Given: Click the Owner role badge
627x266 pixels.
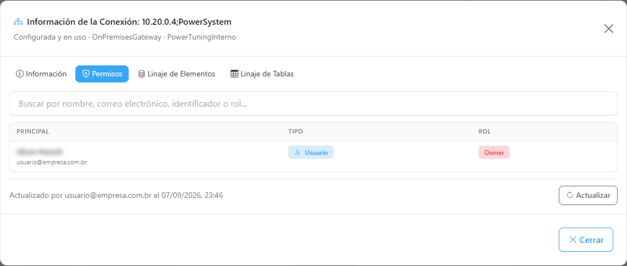Looking at the screenshot, I should tap(494, 153).
